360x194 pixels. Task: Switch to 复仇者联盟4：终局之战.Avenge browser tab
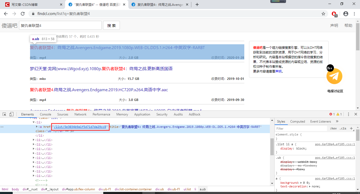click(x=160, y=4)
